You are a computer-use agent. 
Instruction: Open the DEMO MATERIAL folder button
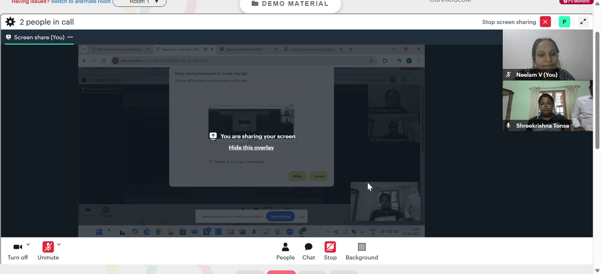coord(290,4)
